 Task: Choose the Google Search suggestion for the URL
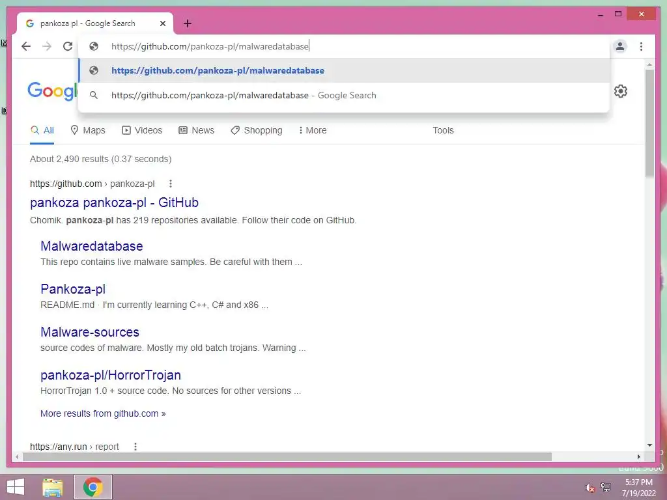point(344,95)
